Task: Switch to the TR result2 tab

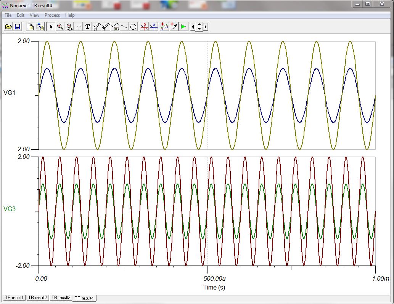Action: tap(38, 298)
